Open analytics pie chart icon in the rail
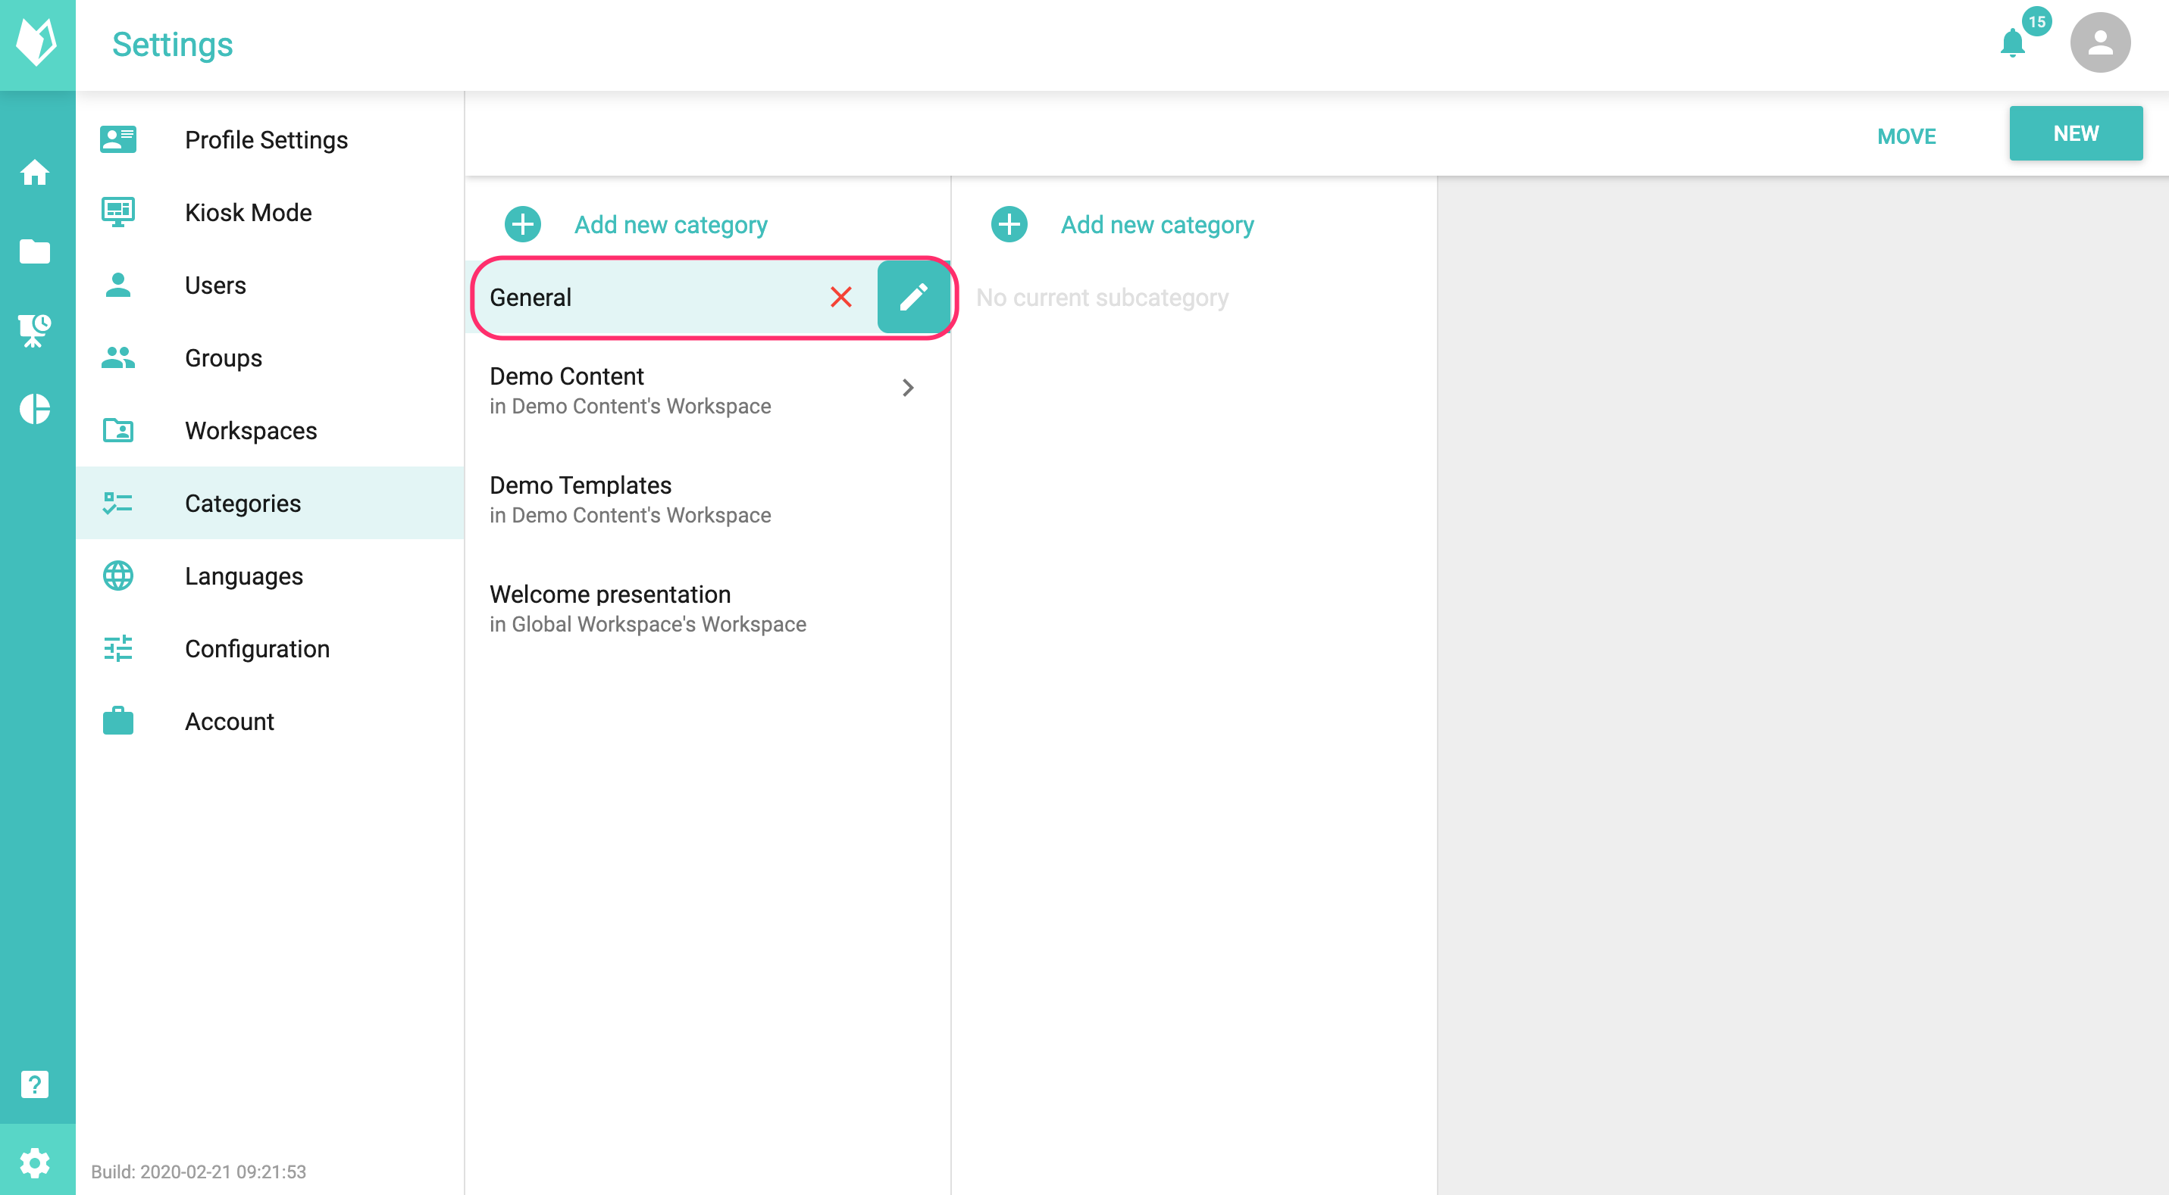 pyautogui.click(x=35, y=409)
